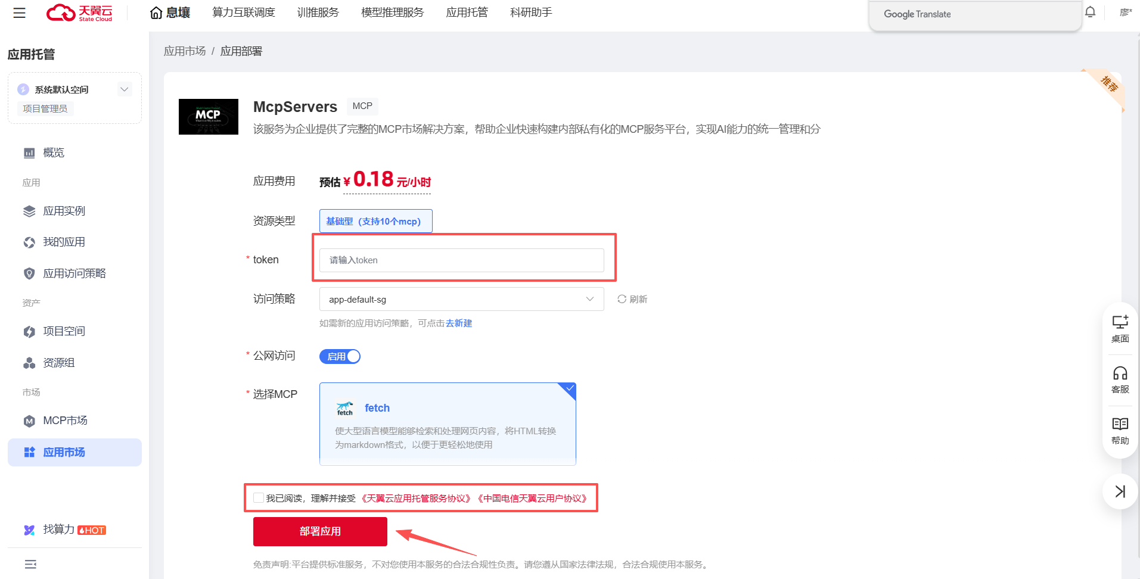The width and height of the screenshot is (1140, 579).
Task: Click the 部署应用 deploy button
Action: point(320,531)
